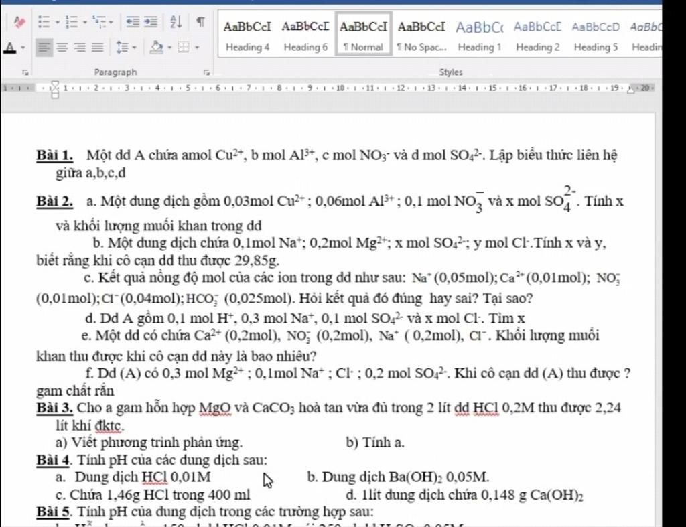
Task: Click the text 'b. Dung dịch Ba(OH)2 0,05M.'
Action: [398, 477]
